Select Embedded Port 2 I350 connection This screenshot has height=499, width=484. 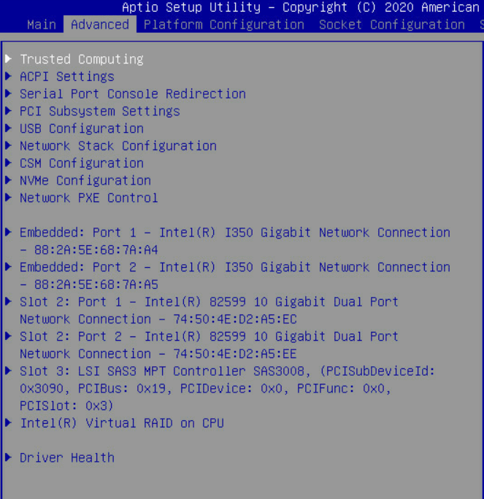[234, 267]
